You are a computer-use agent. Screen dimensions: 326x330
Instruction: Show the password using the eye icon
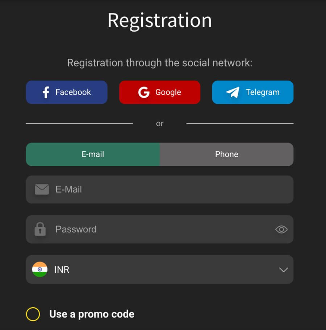[282, 229]
